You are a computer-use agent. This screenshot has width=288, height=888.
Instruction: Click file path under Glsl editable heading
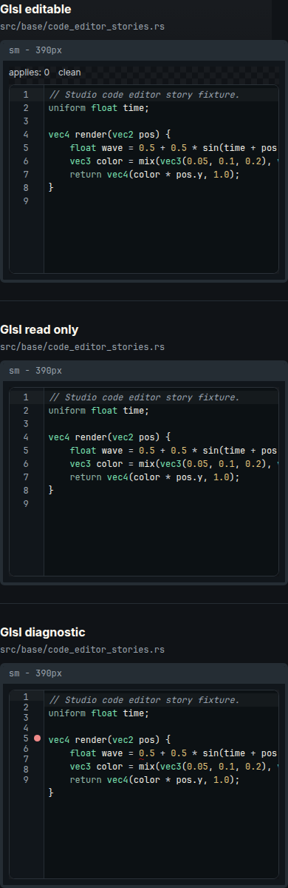point(83,27)
